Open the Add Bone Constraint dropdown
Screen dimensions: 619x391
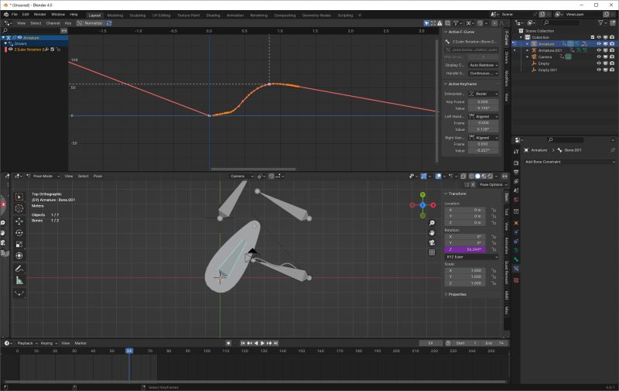(569, 162)
